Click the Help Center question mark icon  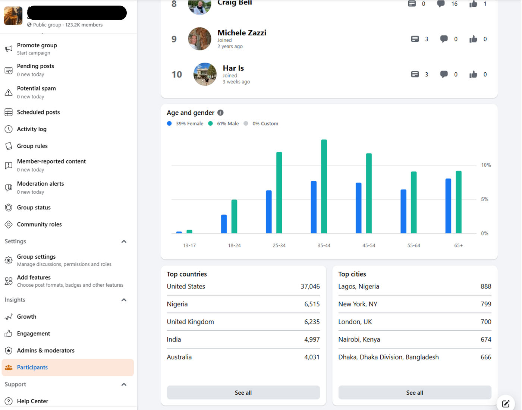pos(9,401)
